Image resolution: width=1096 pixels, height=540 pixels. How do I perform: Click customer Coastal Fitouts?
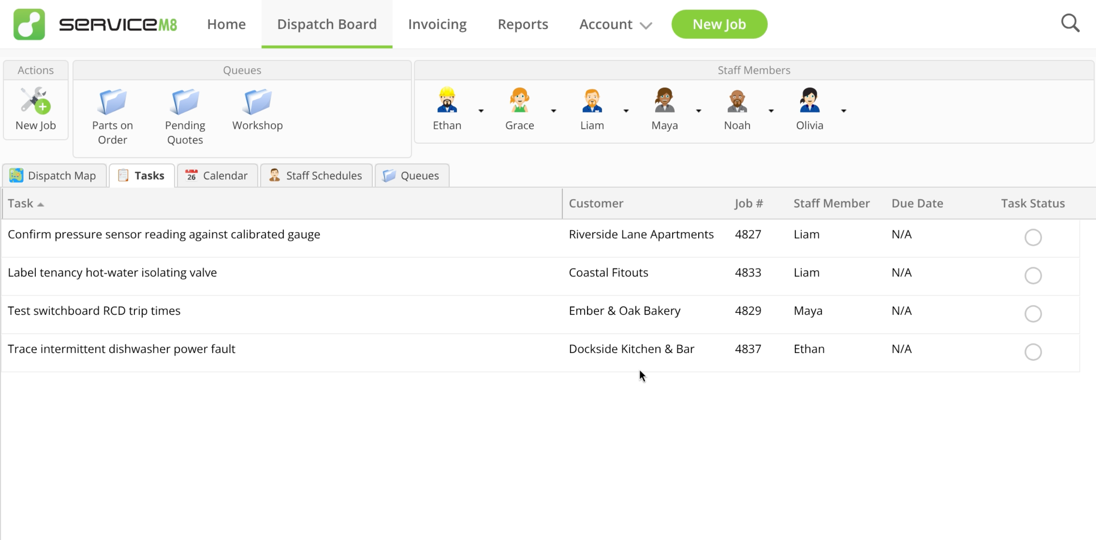click(608, 273)
